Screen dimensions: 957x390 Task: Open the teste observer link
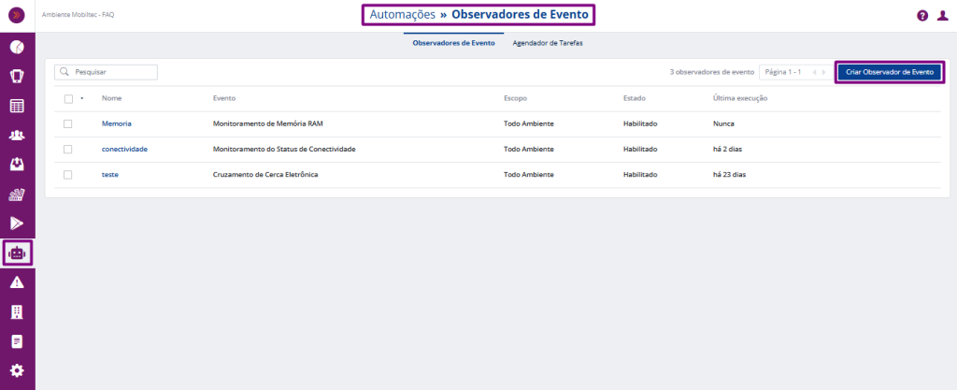(x=109, y=174)
